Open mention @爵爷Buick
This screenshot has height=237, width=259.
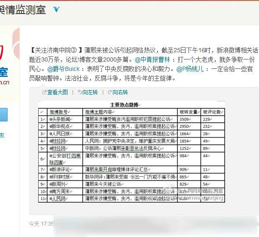[x=63, y=69]
